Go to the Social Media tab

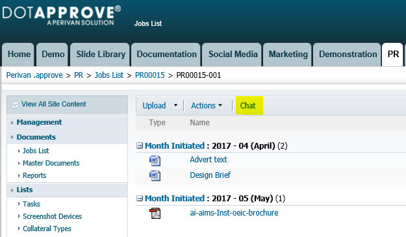point(233,55)
